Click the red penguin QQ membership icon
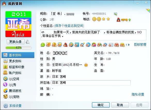This screenshot has width=151, height=110. [65, 45]
